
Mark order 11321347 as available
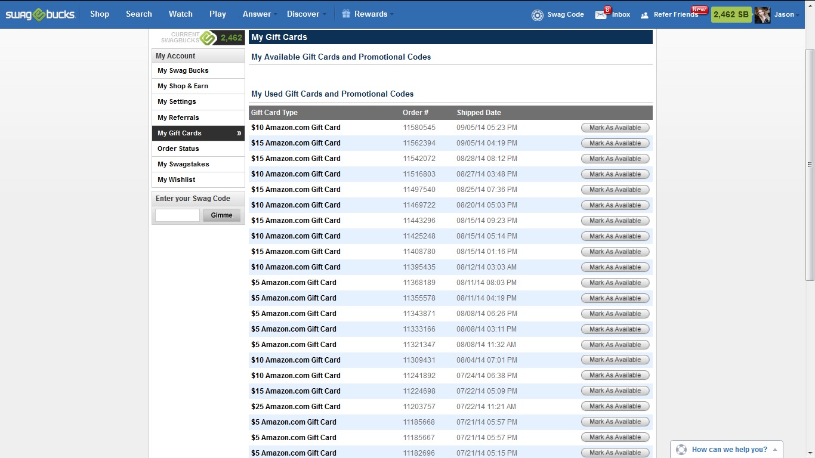615,345
